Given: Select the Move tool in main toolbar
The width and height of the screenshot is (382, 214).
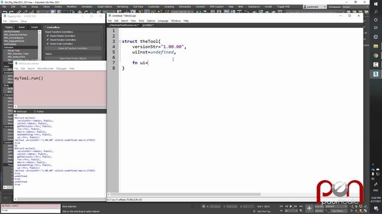Looking at the screenshot, I should (79, 12).
